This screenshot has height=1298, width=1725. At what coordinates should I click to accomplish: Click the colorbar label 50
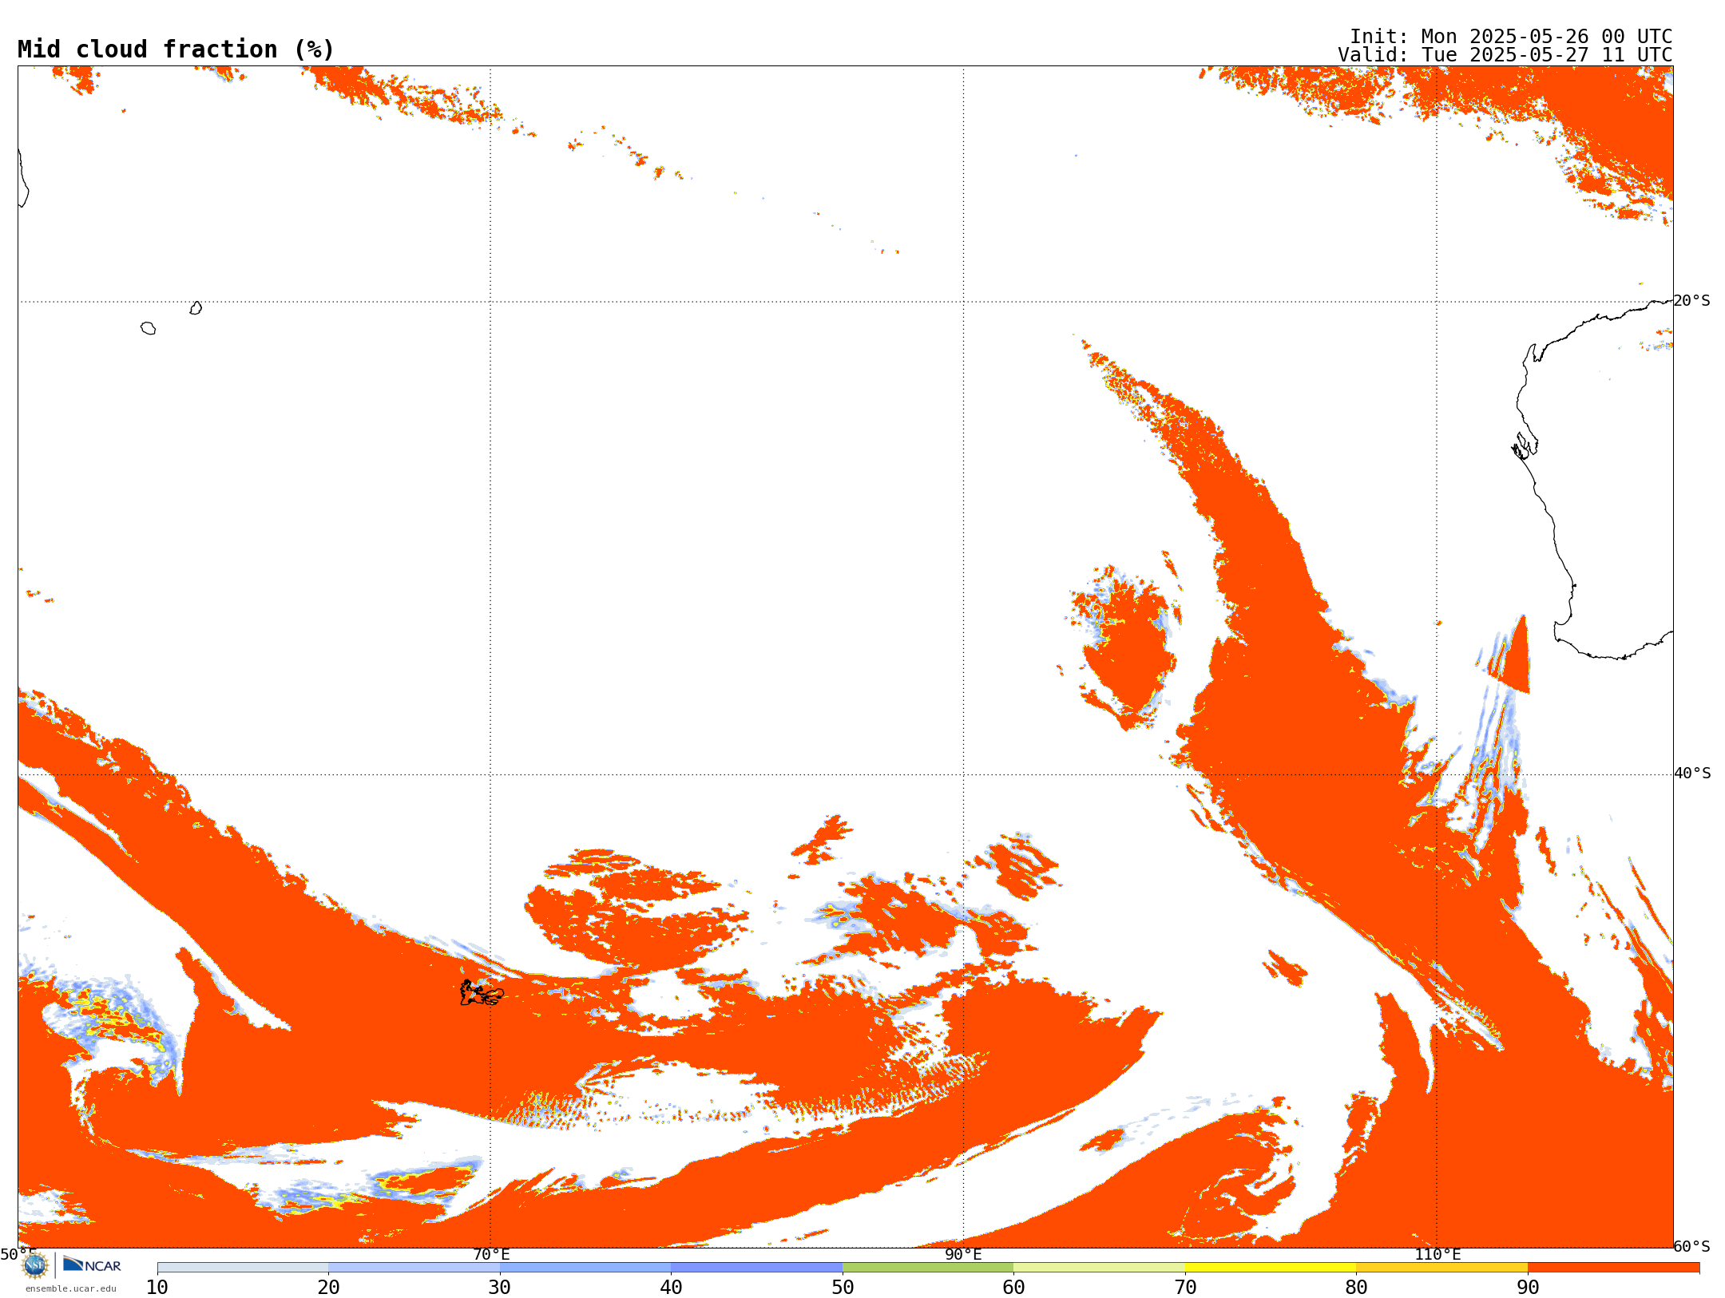point(843,1288)
